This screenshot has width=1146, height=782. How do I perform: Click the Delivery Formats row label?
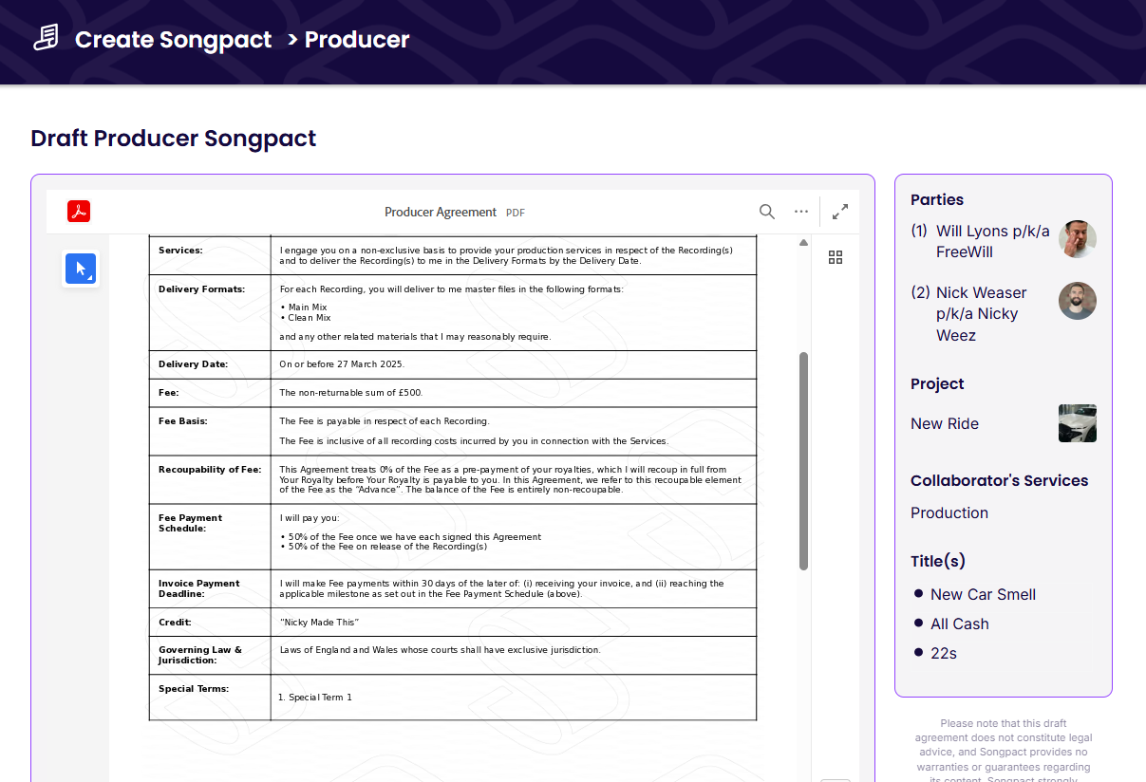201,289
